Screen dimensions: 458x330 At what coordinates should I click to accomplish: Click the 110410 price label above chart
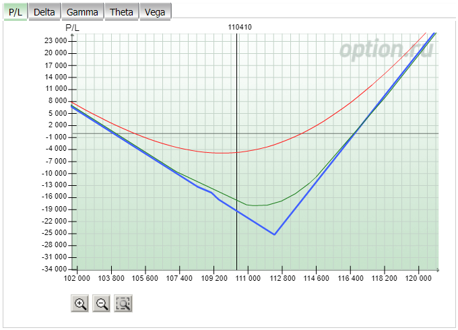click(240, 27)
